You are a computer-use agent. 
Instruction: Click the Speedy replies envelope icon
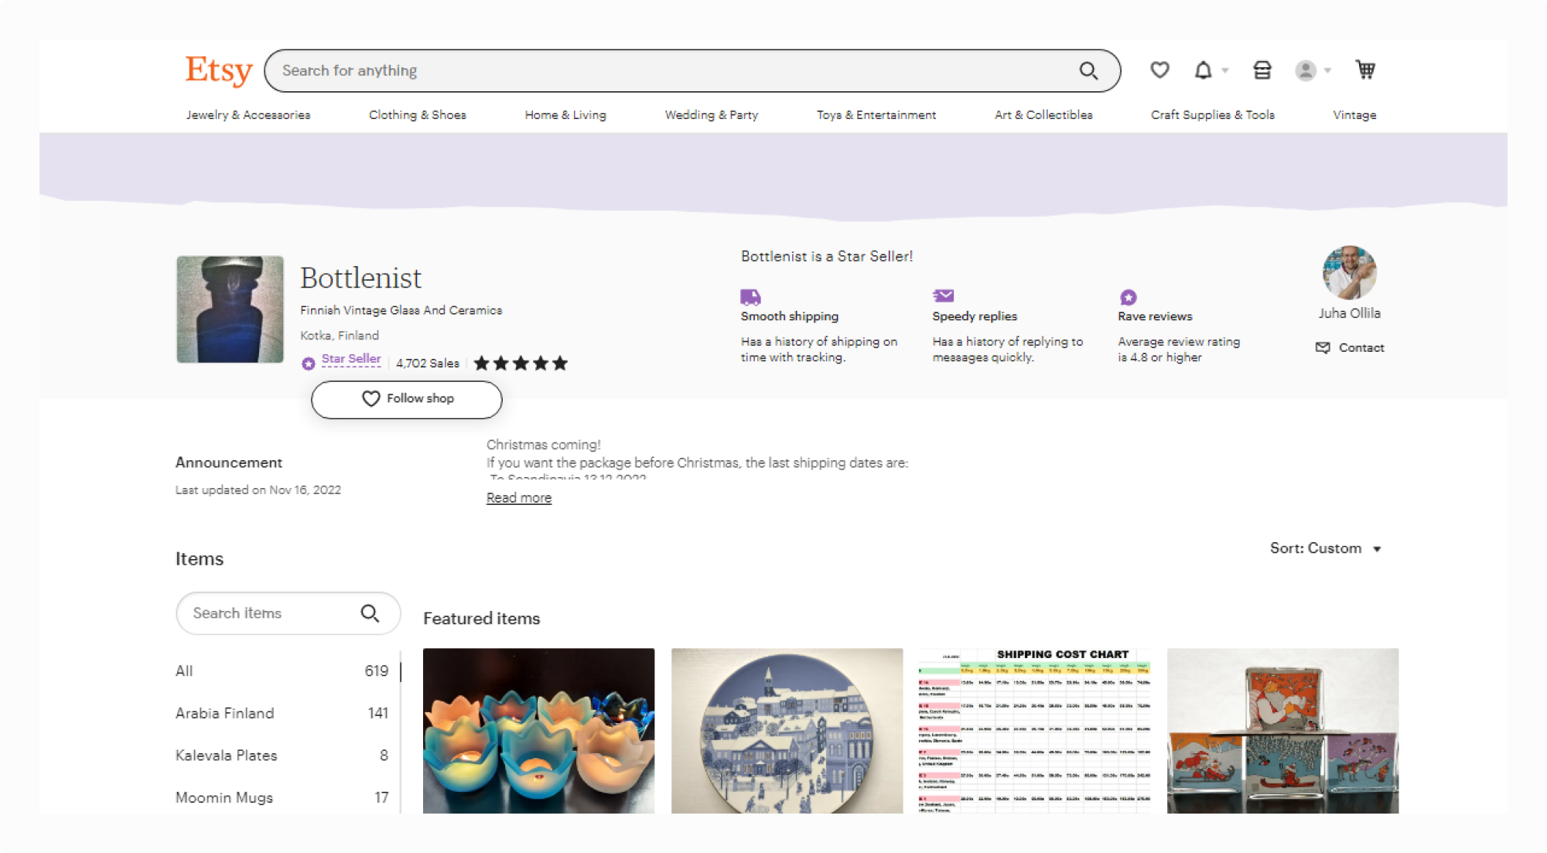point(943,295)
